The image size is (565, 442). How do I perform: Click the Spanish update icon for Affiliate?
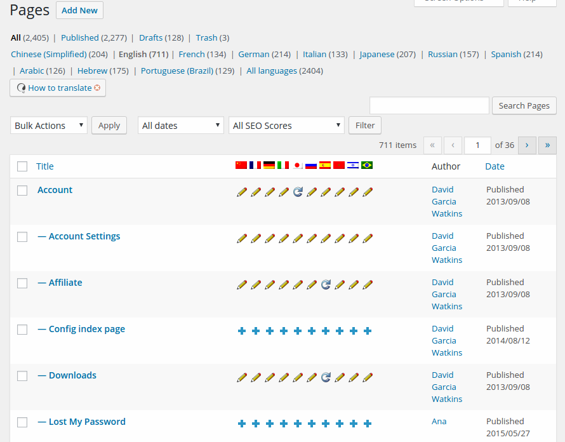(x=326, y=285)
